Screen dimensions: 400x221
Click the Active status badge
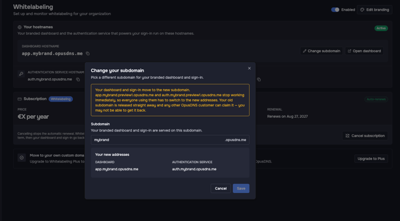(x=381, y=28)
